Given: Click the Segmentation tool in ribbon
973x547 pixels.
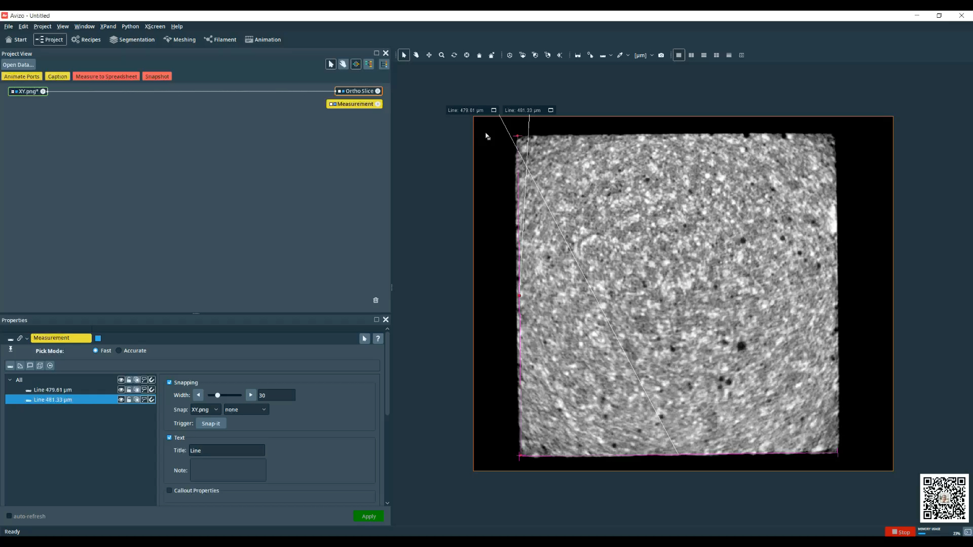Looking at the screenshot, I should (x=133, y=40).
